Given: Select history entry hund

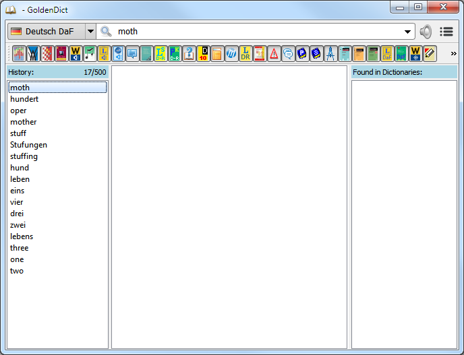Looking at the screenshot, I should click(58, 168).
